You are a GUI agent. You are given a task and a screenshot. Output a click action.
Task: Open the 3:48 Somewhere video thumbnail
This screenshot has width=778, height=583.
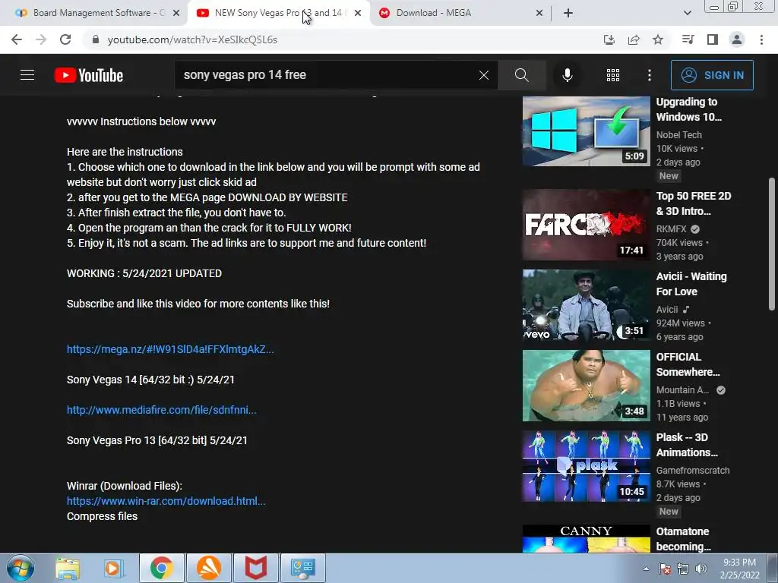click(x=586, y=385)
